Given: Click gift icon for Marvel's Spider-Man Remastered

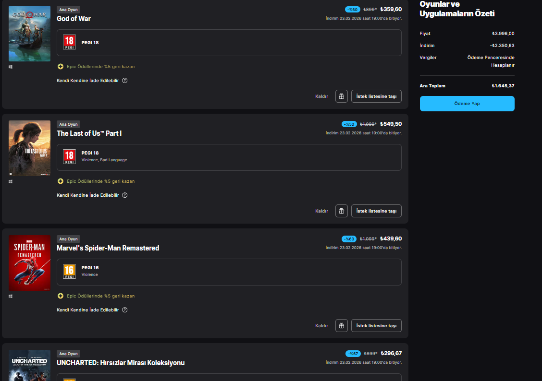Looking at the screenshot, I should [341, 325].
